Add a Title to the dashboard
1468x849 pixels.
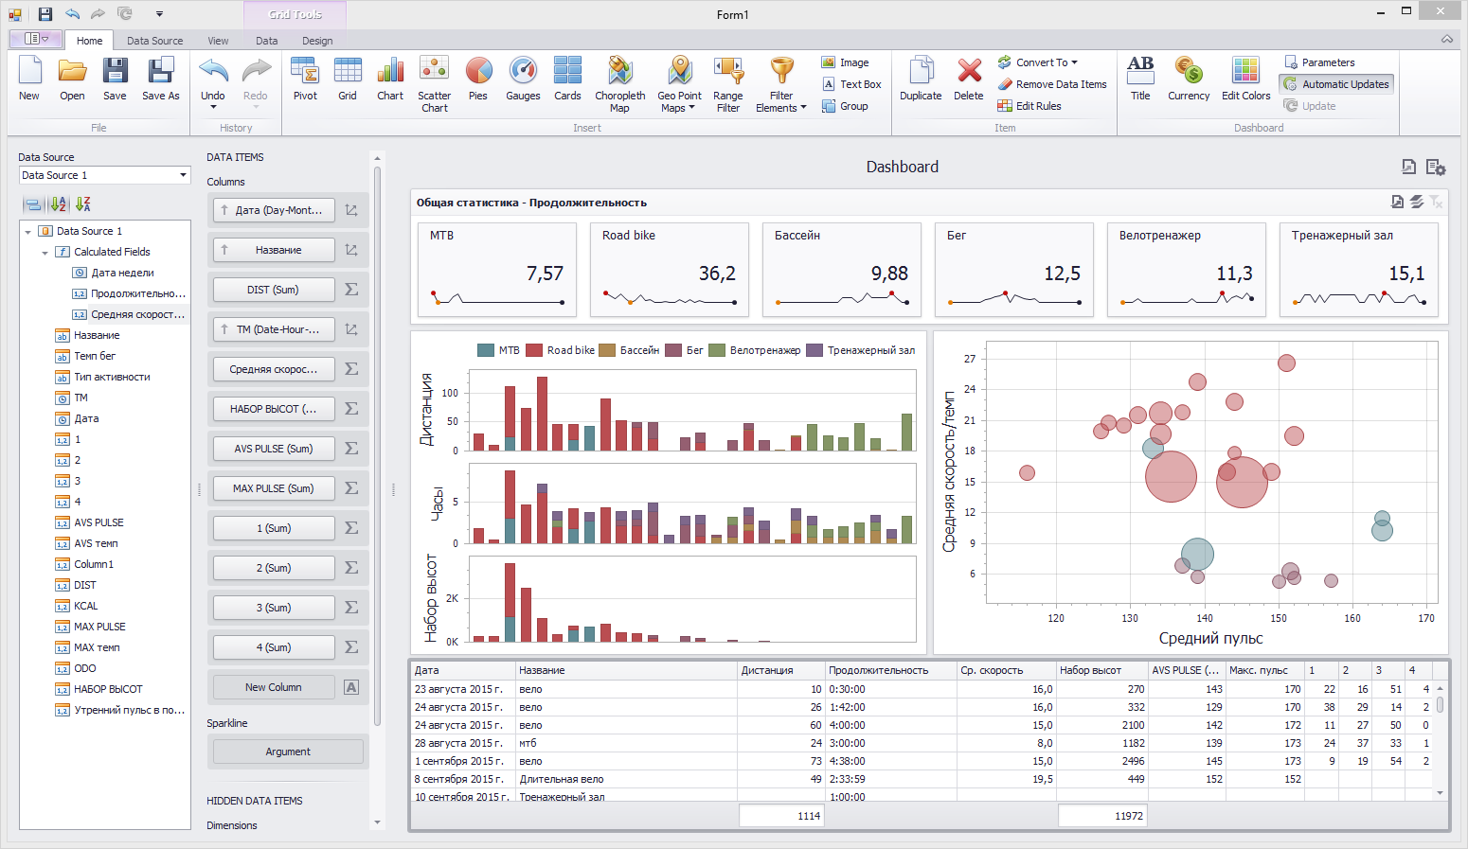pos(1140,80)
